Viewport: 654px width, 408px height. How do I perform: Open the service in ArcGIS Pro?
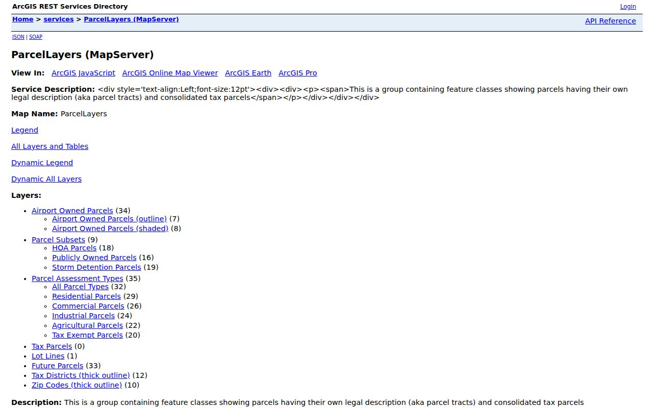298,73
